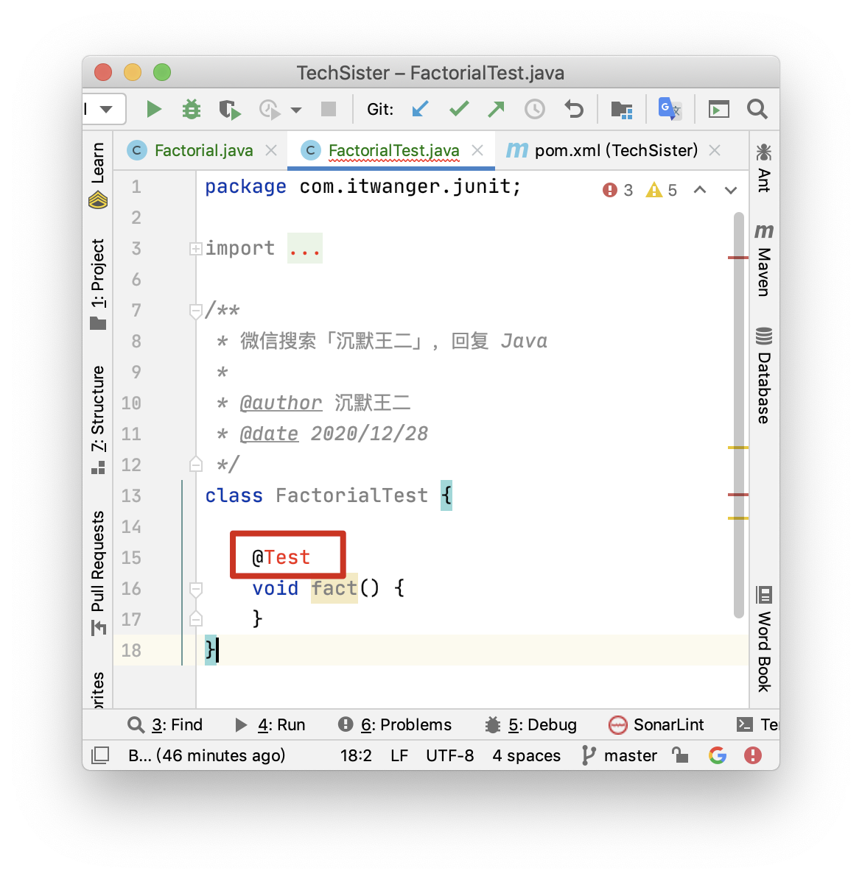Click the master git branch widget

click(x=620, y=755)
